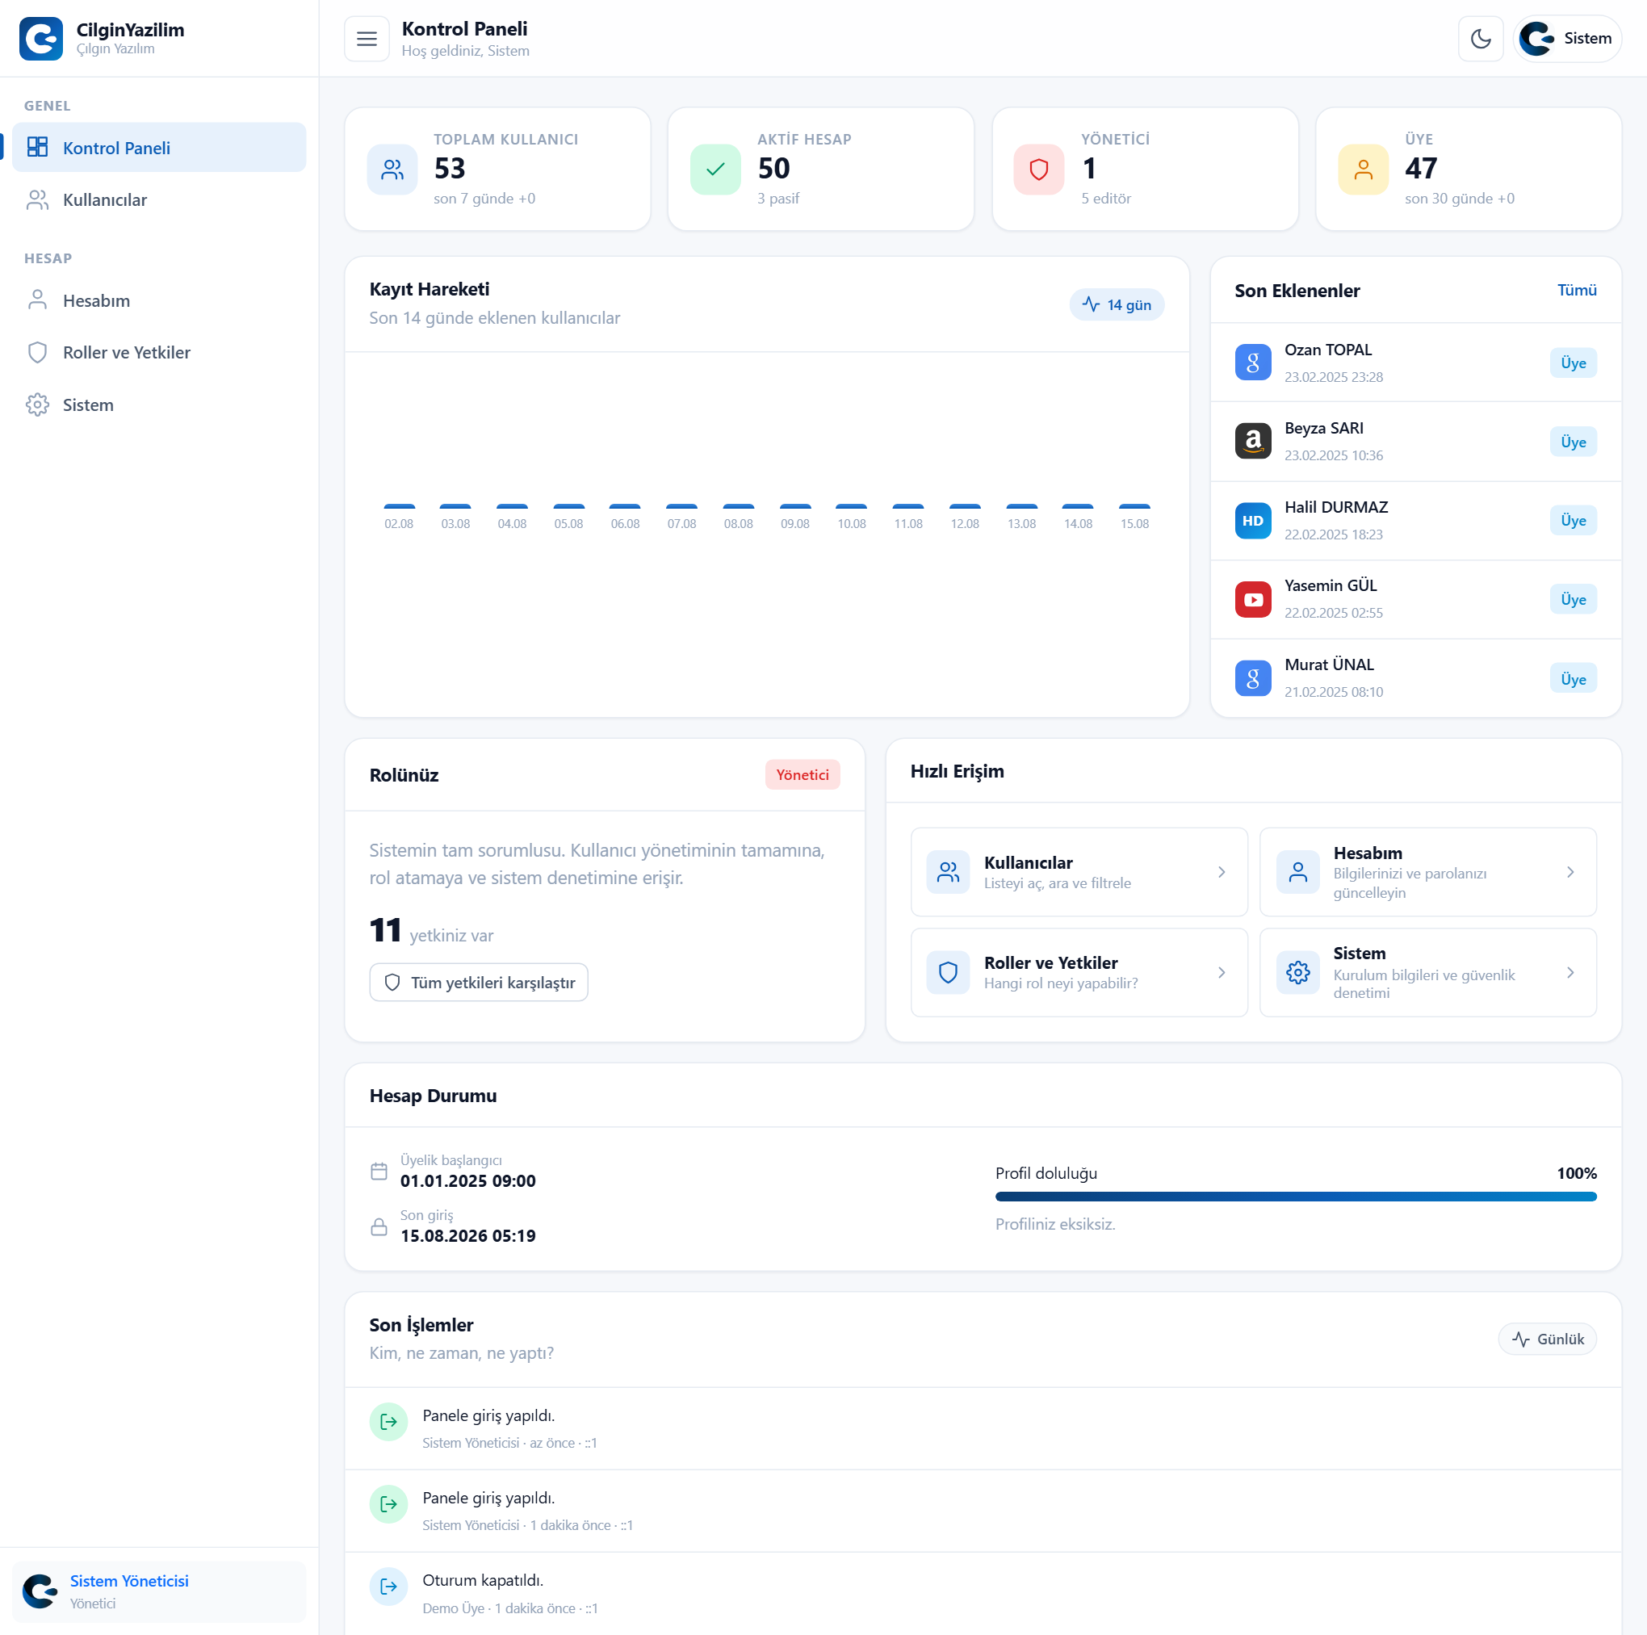Click chevron on Kullanıcılar quick access card
The image size is (1647, 1635).
tap(1221, 871)
